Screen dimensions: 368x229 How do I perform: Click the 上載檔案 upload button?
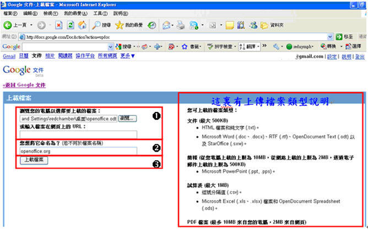34,160
